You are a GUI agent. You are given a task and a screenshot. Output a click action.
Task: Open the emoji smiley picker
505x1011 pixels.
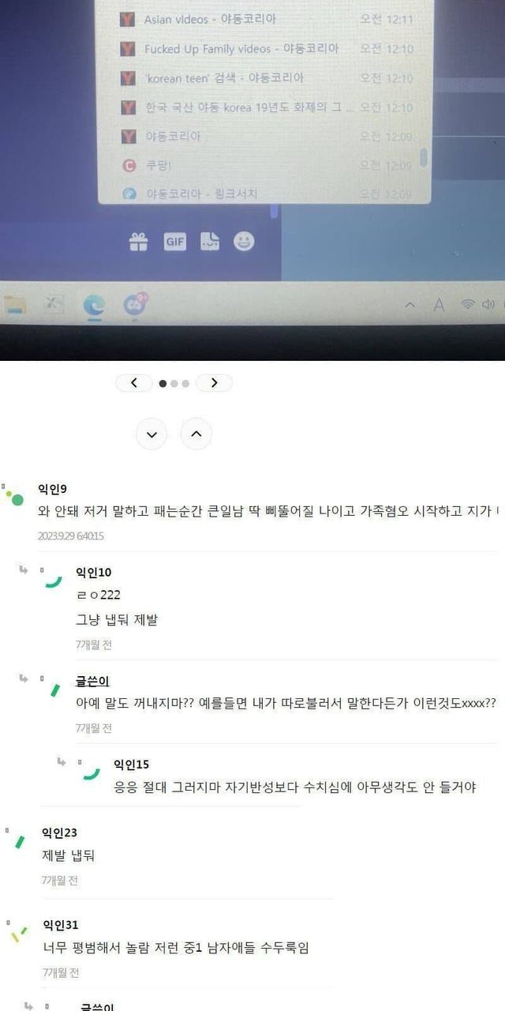pos(245,242)
